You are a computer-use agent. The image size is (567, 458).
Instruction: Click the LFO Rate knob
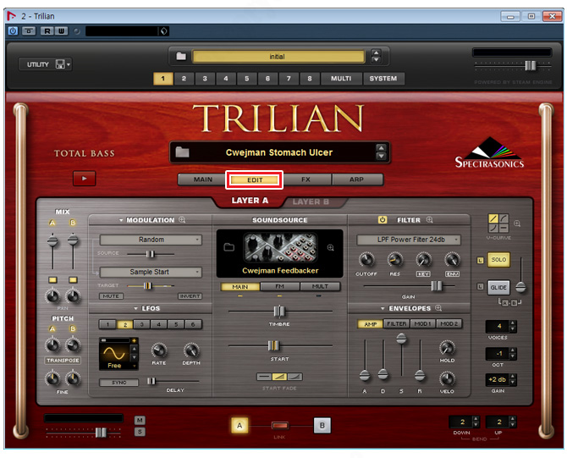pyautogui.click(x=159, y=350)
